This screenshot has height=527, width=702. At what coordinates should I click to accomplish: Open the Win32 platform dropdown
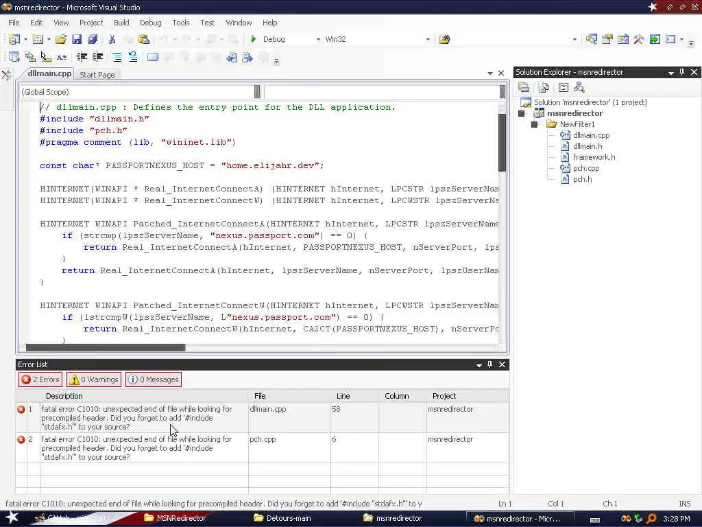click(428, 39)
